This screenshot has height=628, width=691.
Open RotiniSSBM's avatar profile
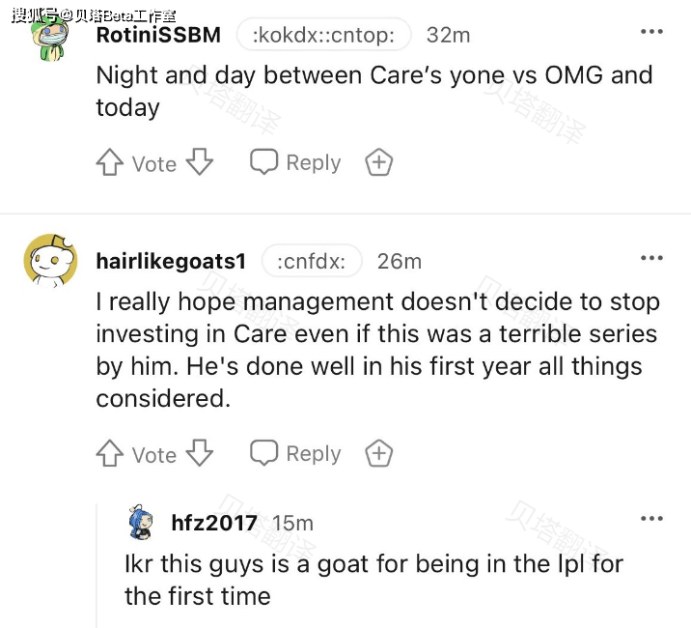(x=51, y=38)
